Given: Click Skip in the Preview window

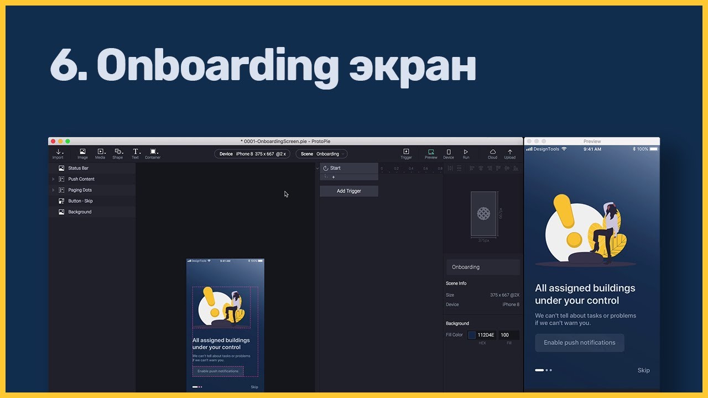Looking at the screenshot, I should coord(643,370).
